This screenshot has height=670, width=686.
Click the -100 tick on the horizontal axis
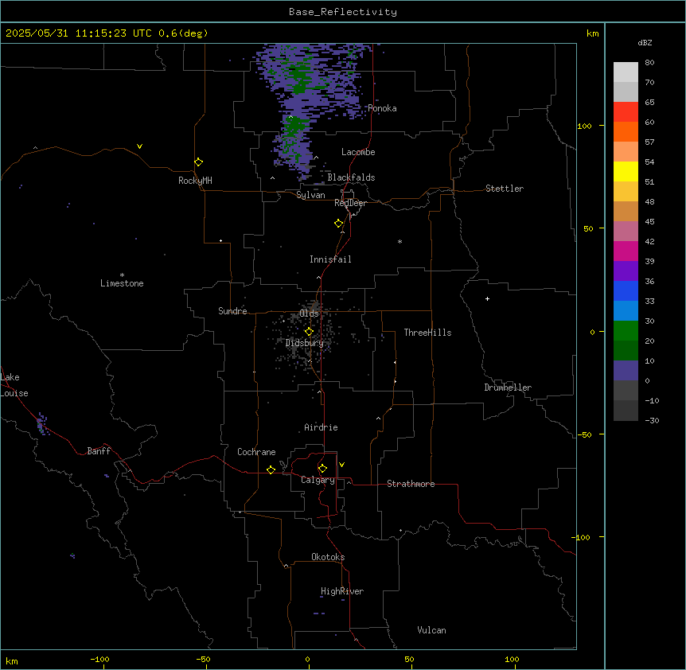coord(99,659)
